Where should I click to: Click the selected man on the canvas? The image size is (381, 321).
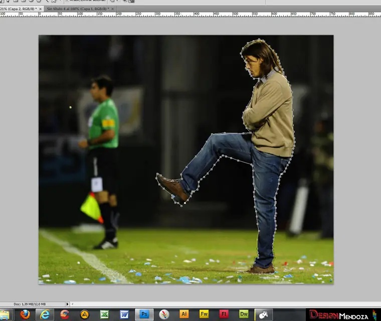tap(271, 115)
